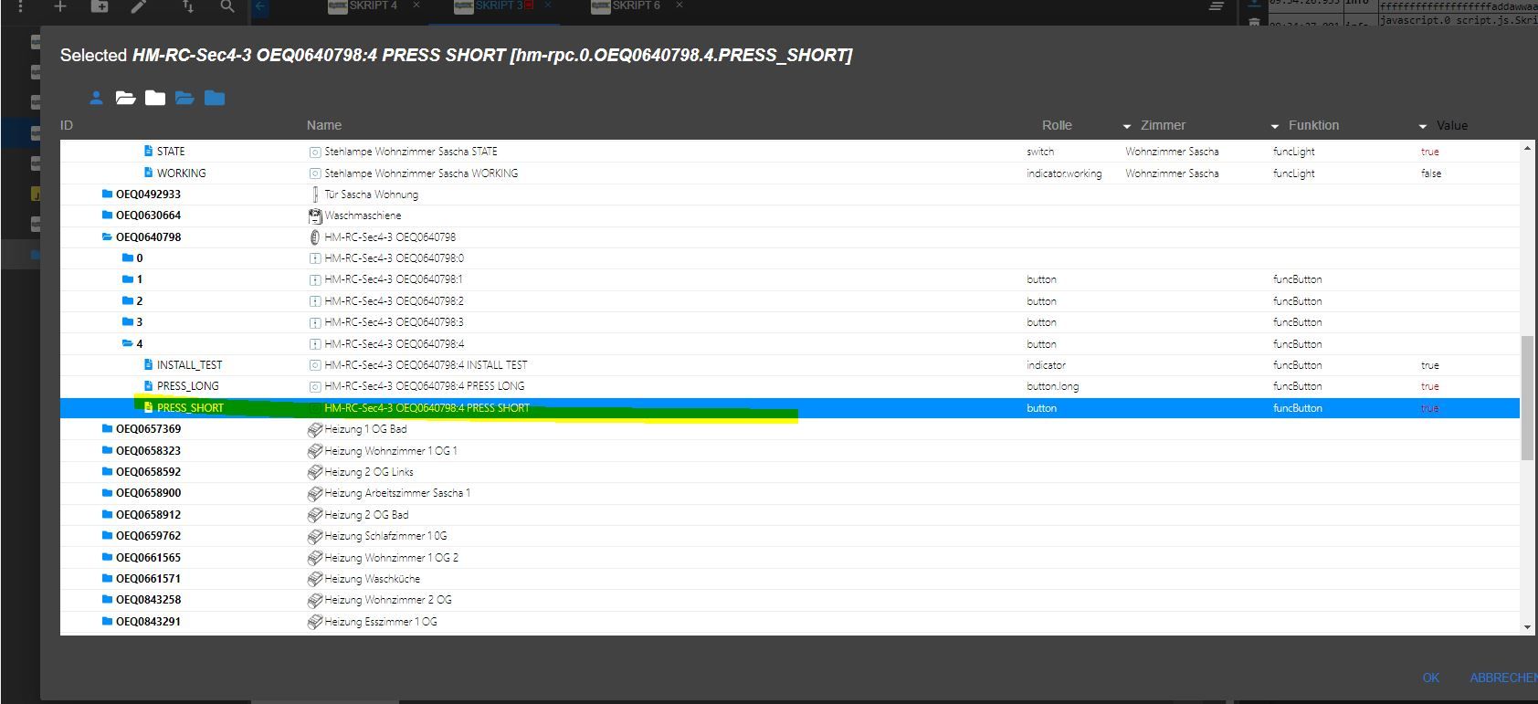
Task: Expand the OEQ0630664 folder
Action: coord(107,215)
